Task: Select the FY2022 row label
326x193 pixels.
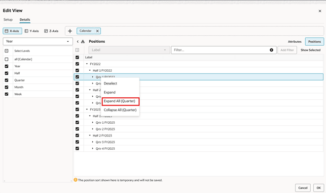Action: pyautogui.click(x=95, y=64)
